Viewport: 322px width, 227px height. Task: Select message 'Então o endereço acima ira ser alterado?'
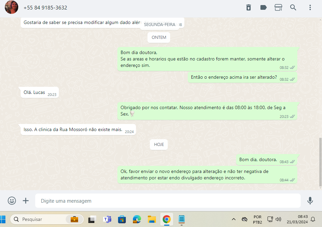click(243, 77)
